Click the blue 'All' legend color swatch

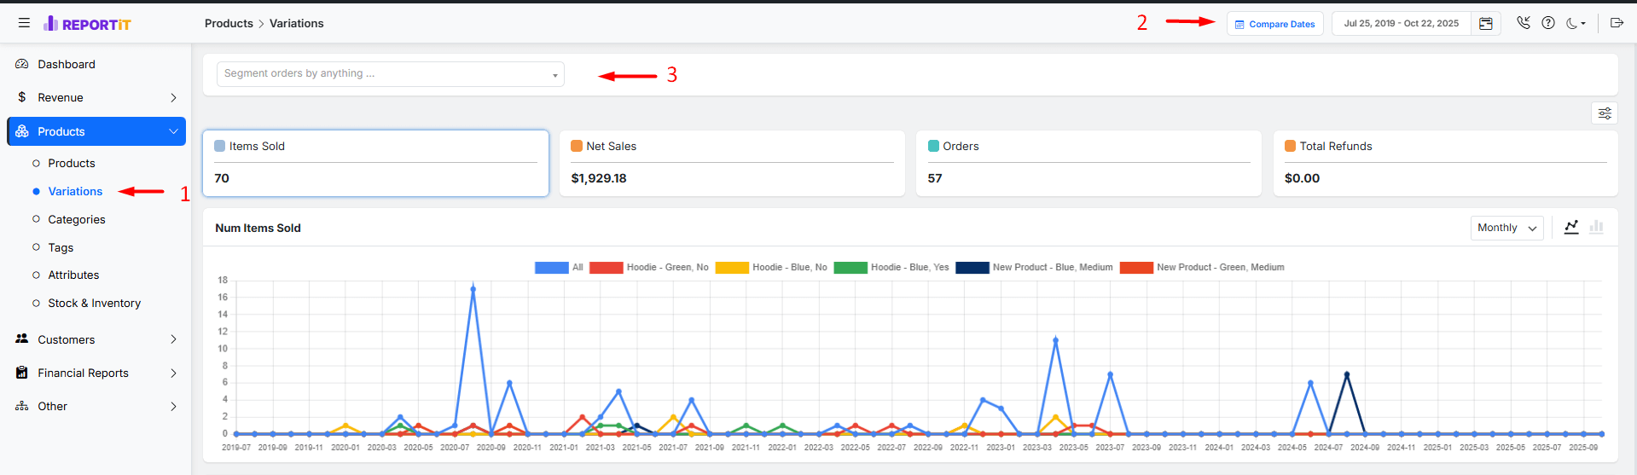pos(551,267)
